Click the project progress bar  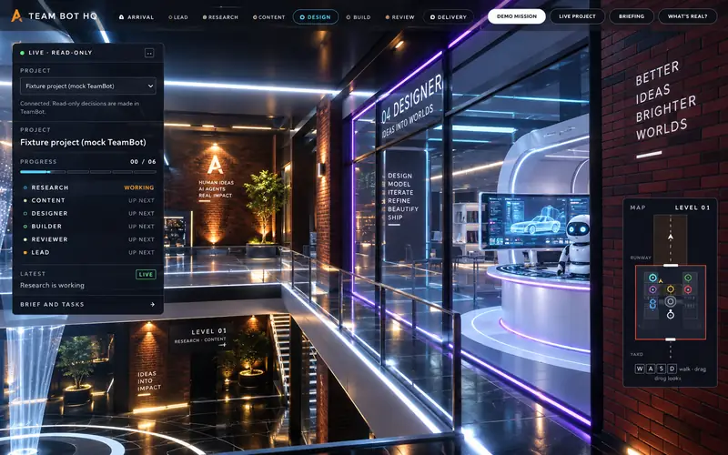point(88,172)
